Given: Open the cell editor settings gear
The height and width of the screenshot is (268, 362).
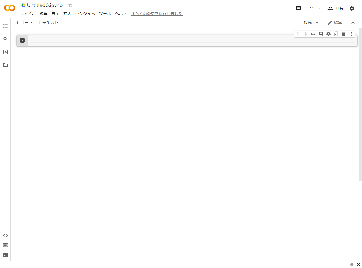Looking at the screenshot, I should [328, 34].
